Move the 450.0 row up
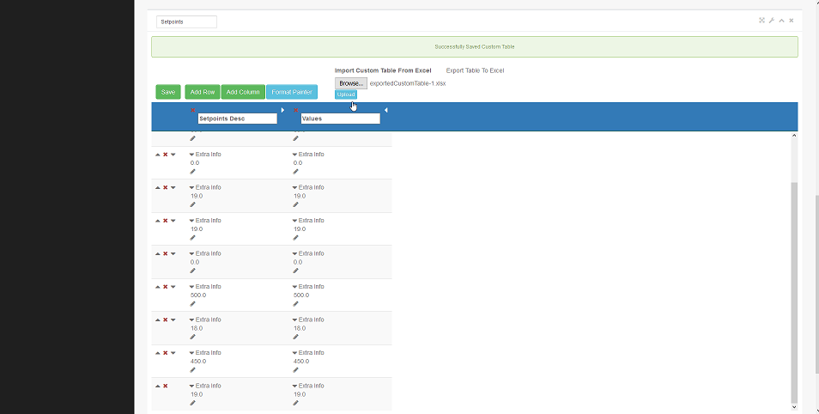The image size is (819, 414). click(158, 353)
